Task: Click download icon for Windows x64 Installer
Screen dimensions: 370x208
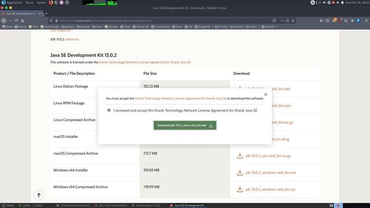Action: click(x=240, y=172)
